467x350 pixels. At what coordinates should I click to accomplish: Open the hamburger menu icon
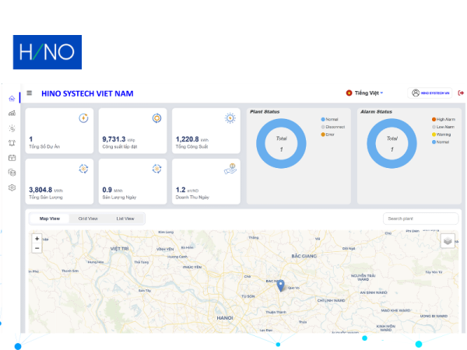[x=30, y=93]
